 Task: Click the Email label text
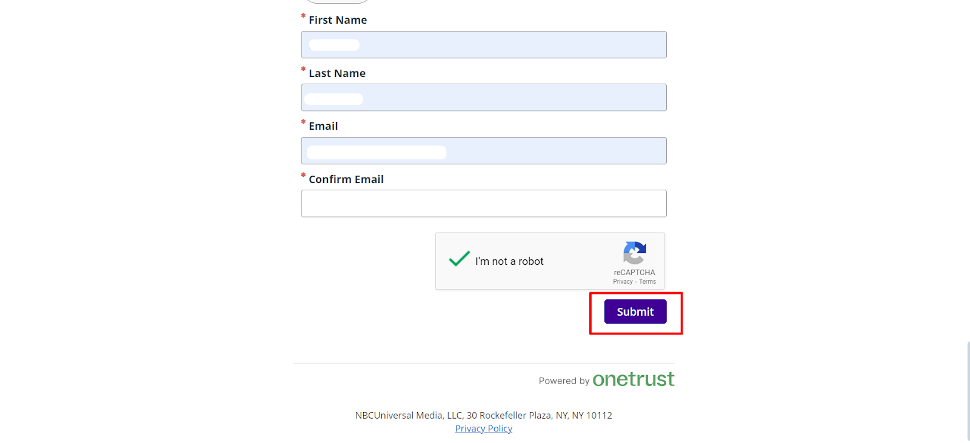pos(323,126)
